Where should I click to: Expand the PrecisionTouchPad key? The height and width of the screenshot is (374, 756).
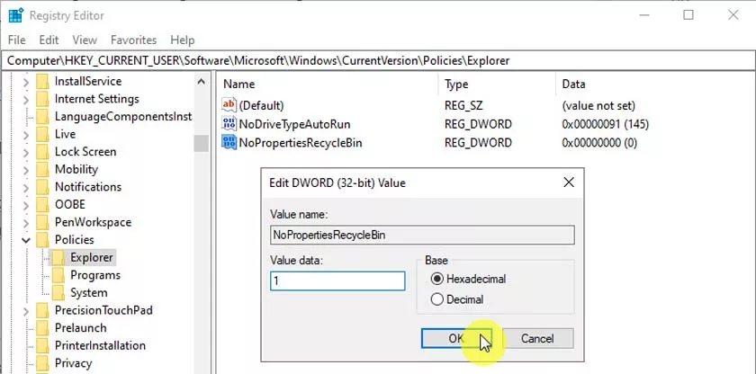(26, 311)
